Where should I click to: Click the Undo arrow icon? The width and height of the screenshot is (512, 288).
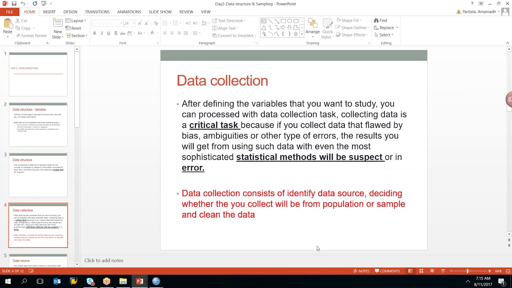click(23, 4)
